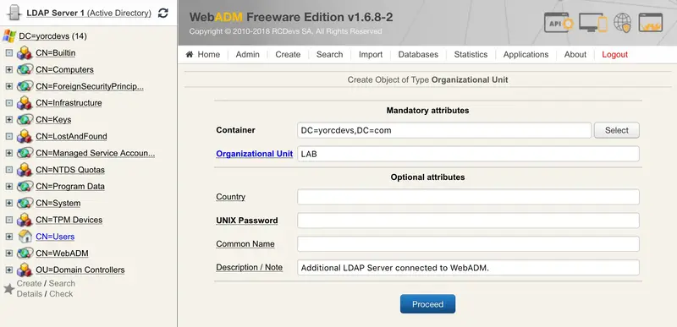This screenshot has width=677, height=327.
Task: Click the CN=Computers globe icon
Action: [25, 69]
